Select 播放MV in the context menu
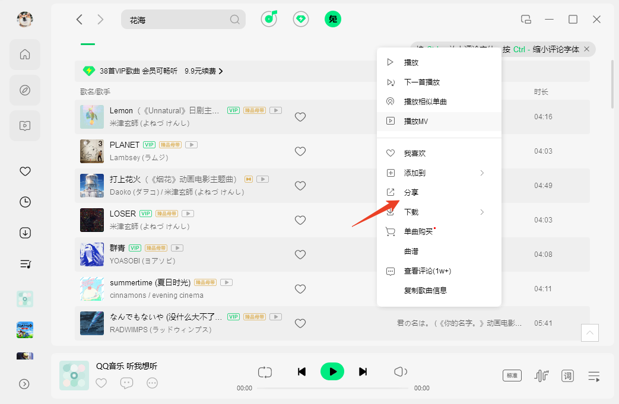619x404 pixels. [x=439, y=121]
